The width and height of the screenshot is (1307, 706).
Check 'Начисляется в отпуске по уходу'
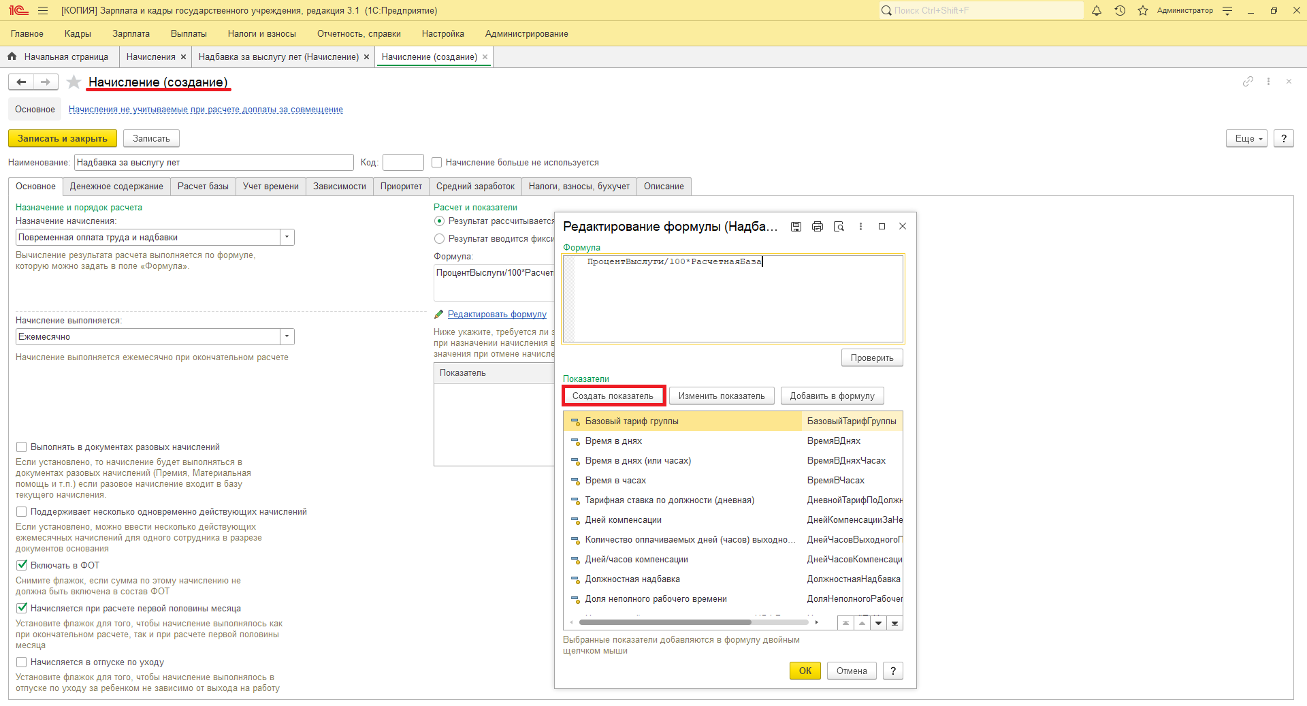coord(21,662)
